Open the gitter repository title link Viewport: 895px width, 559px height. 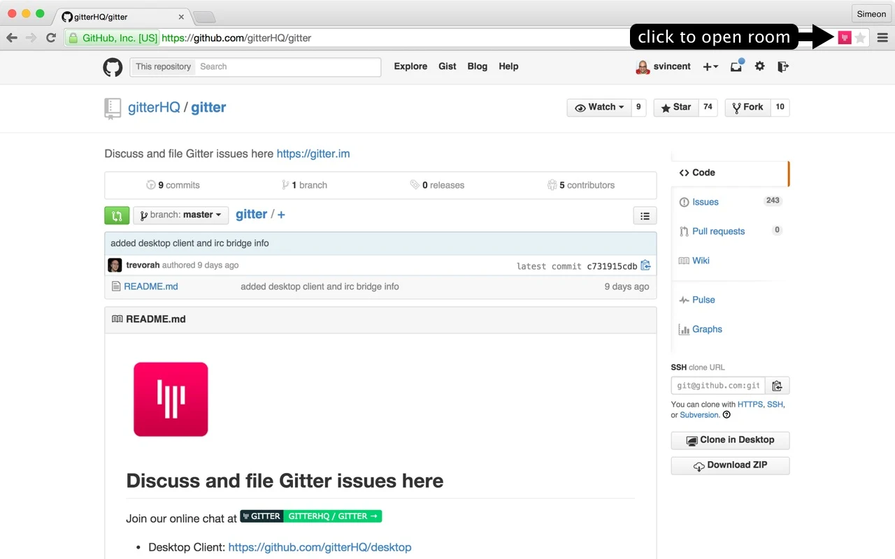tap(208, 108)
